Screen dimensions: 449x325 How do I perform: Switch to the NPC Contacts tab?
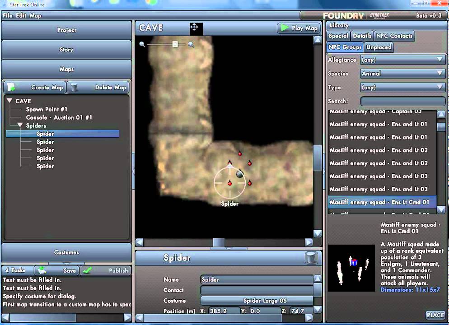point(394,36)
